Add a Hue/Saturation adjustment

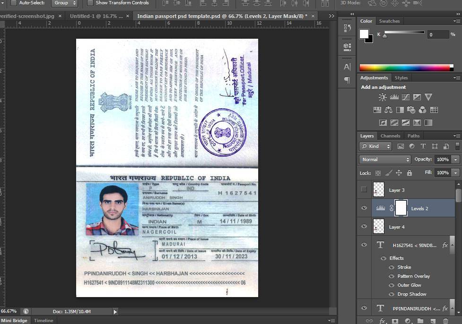click(x=377, y=110)
